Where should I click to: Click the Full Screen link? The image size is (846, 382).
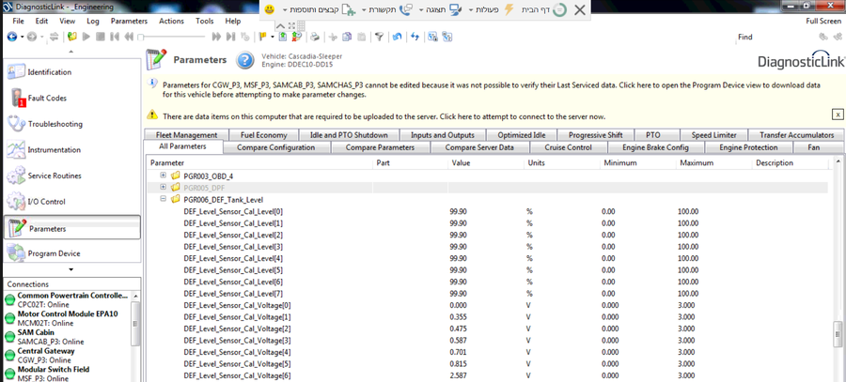click(x=823, y=21)
